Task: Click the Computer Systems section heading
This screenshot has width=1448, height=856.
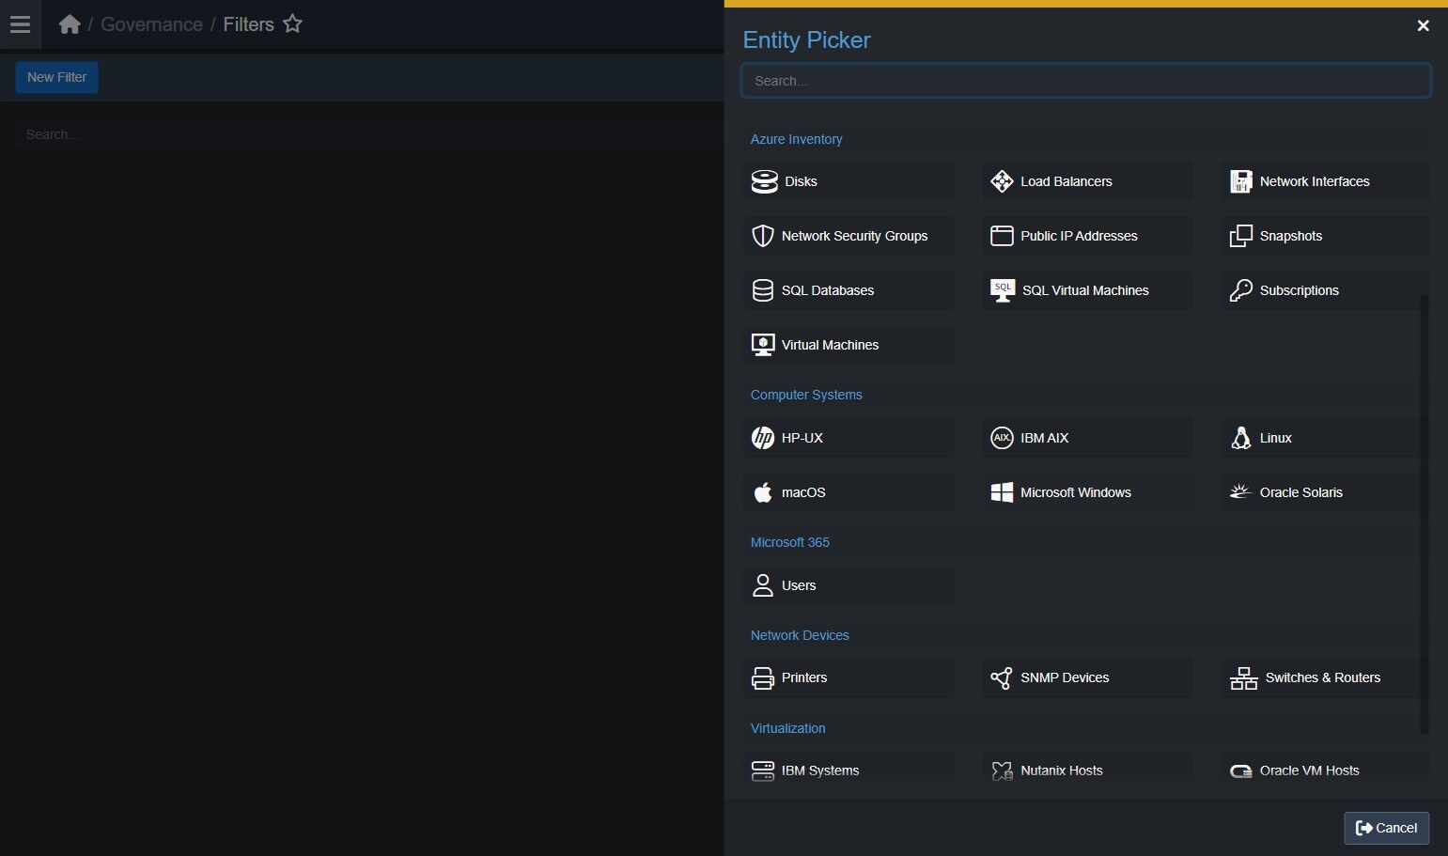Action: [806, 395]
